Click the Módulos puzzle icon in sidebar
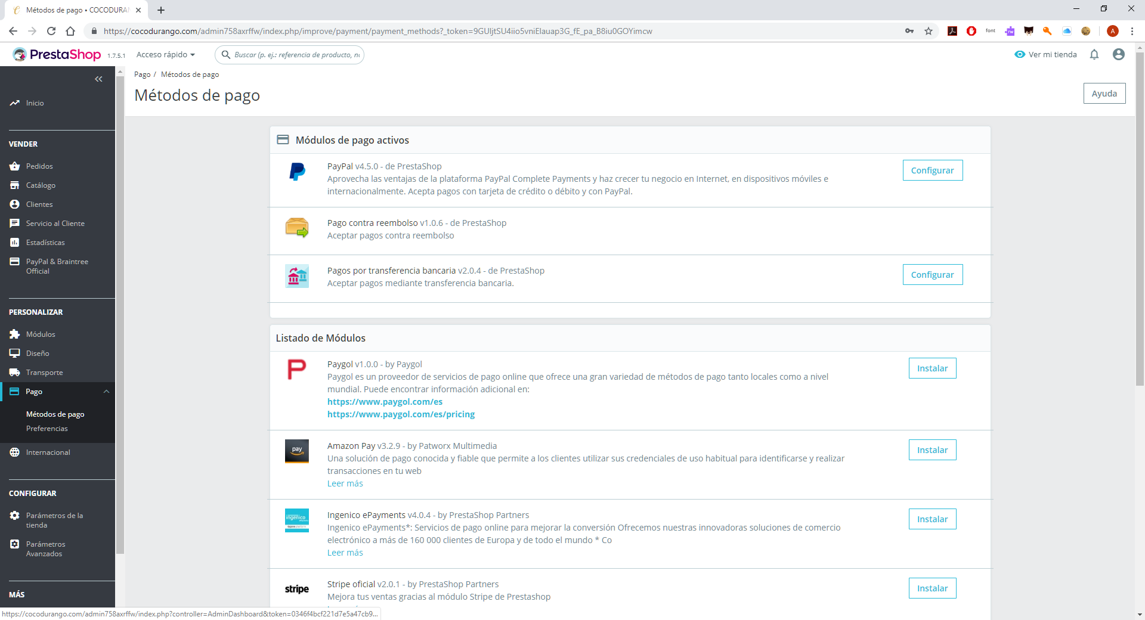Viewport: 1145px width, 620px height. pos(15,334)
